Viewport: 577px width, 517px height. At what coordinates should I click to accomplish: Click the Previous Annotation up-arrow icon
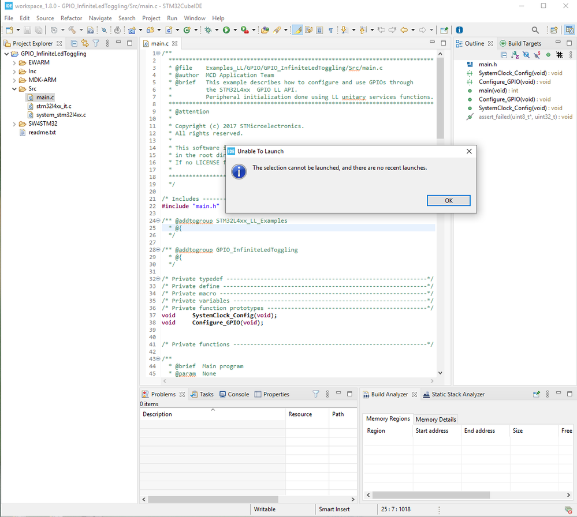(363, 30)
